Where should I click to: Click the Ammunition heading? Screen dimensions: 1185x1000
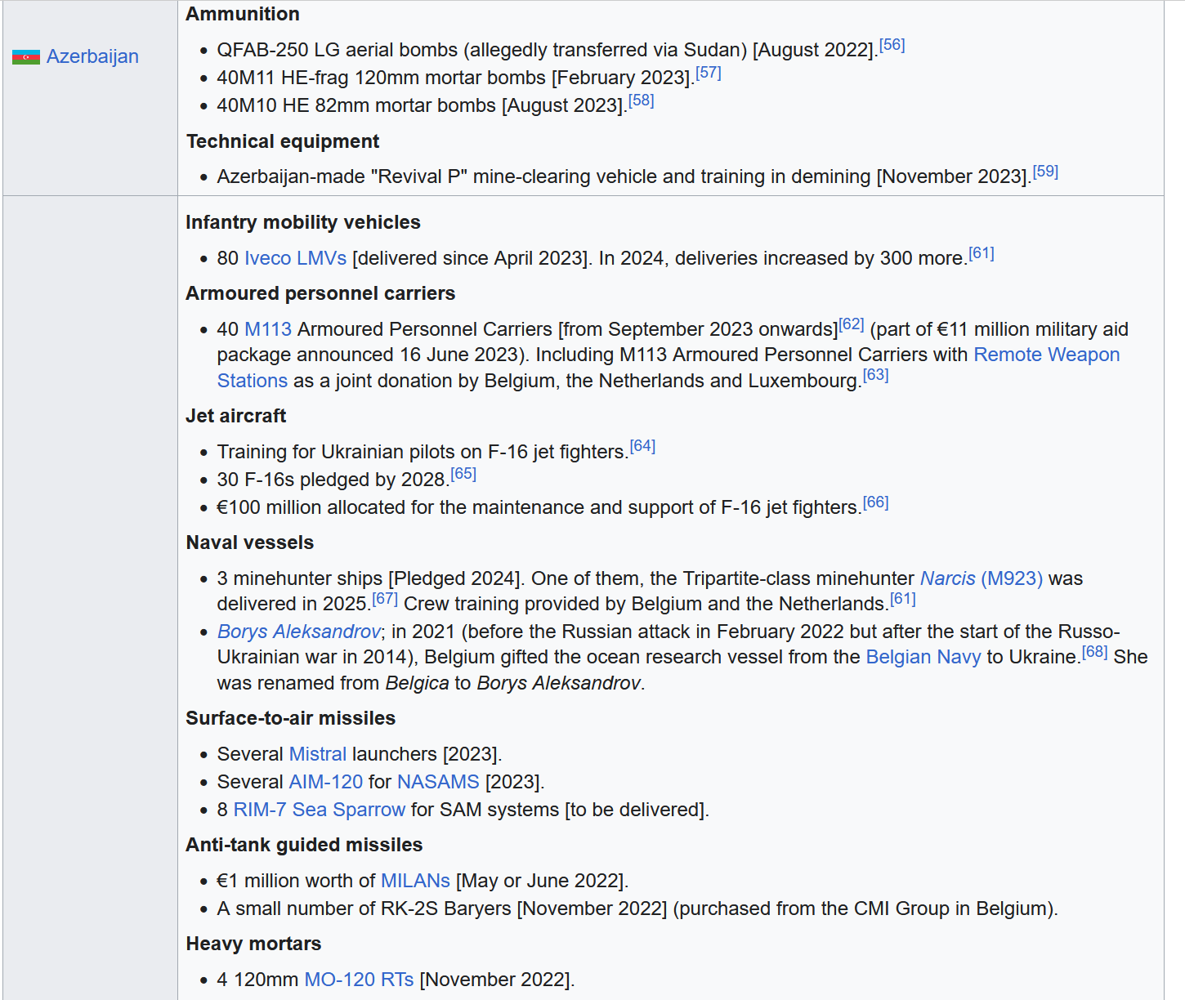tap(243, 14)
